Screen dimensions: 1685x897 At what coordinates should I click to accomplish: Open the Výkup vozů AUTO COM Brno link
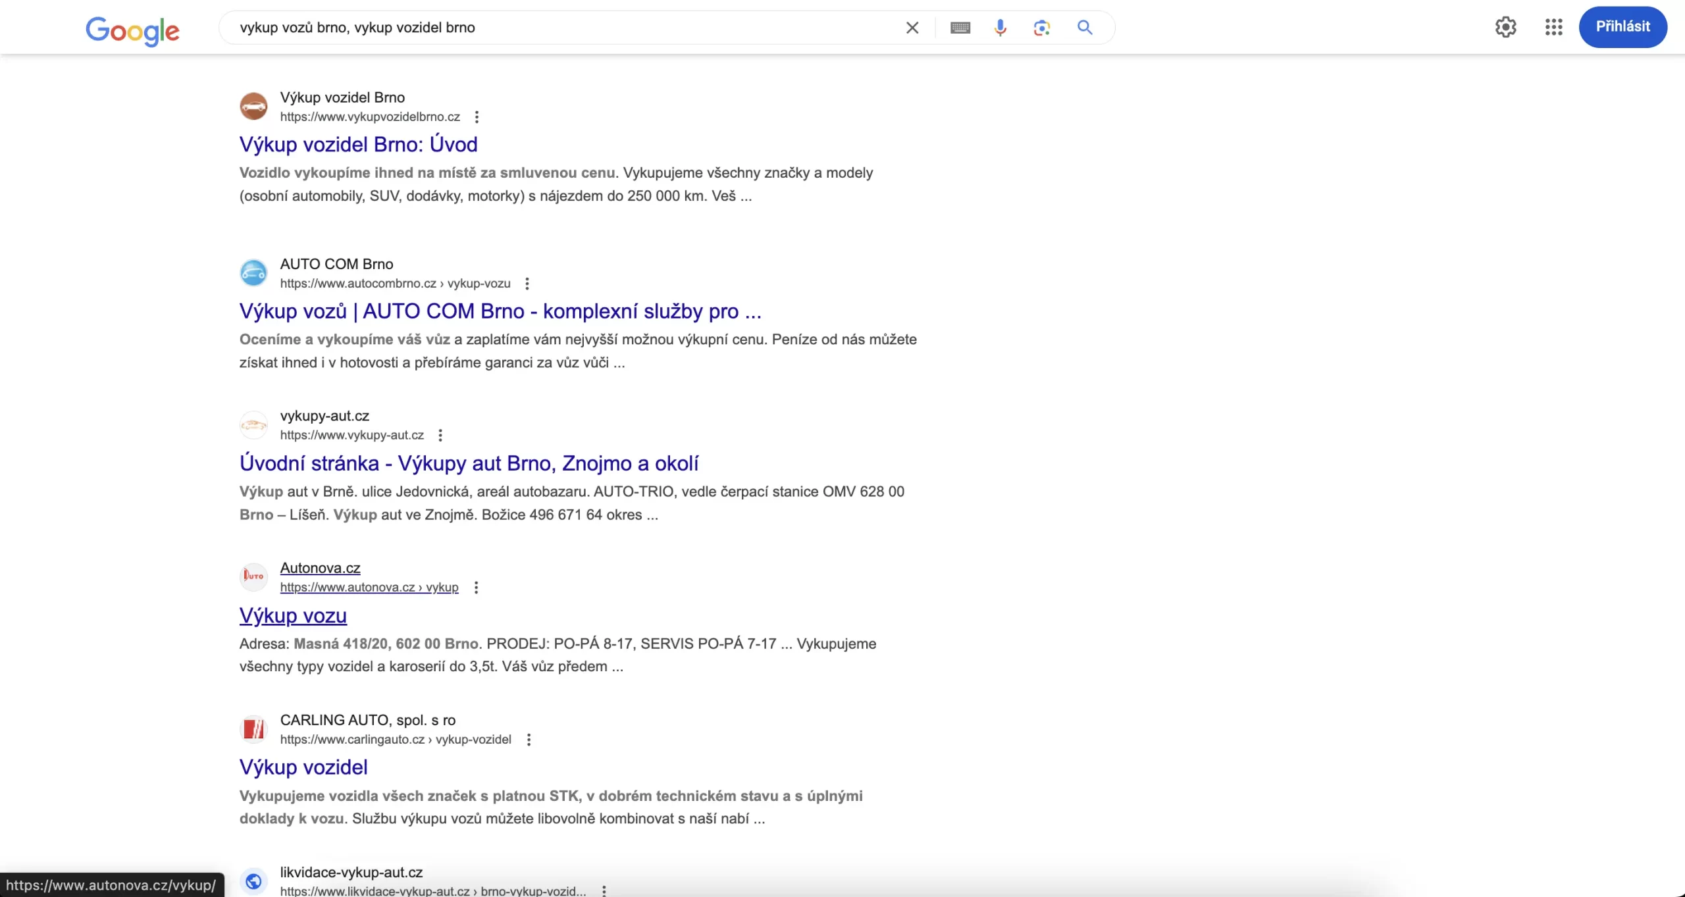(500, 311)
